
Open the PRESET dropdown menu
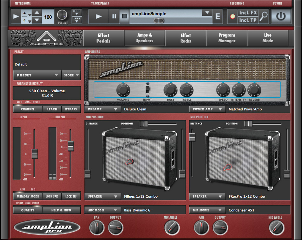pos(37,75)
